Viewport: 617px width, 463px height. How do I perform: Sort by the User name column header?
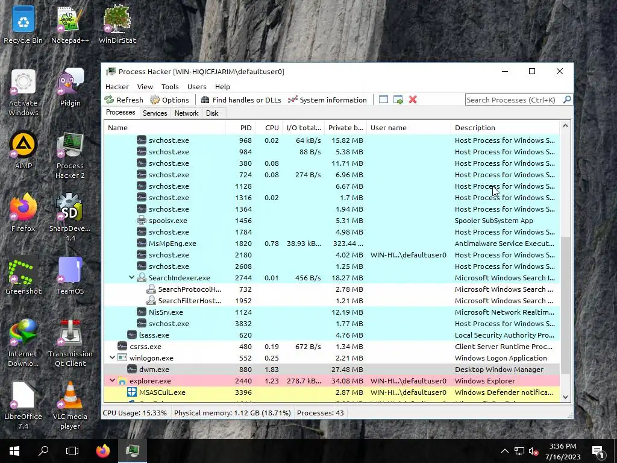pos(409,128)
